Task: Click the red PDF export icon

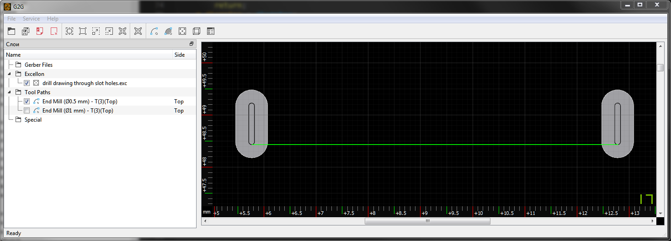Action: coord(40,31)
